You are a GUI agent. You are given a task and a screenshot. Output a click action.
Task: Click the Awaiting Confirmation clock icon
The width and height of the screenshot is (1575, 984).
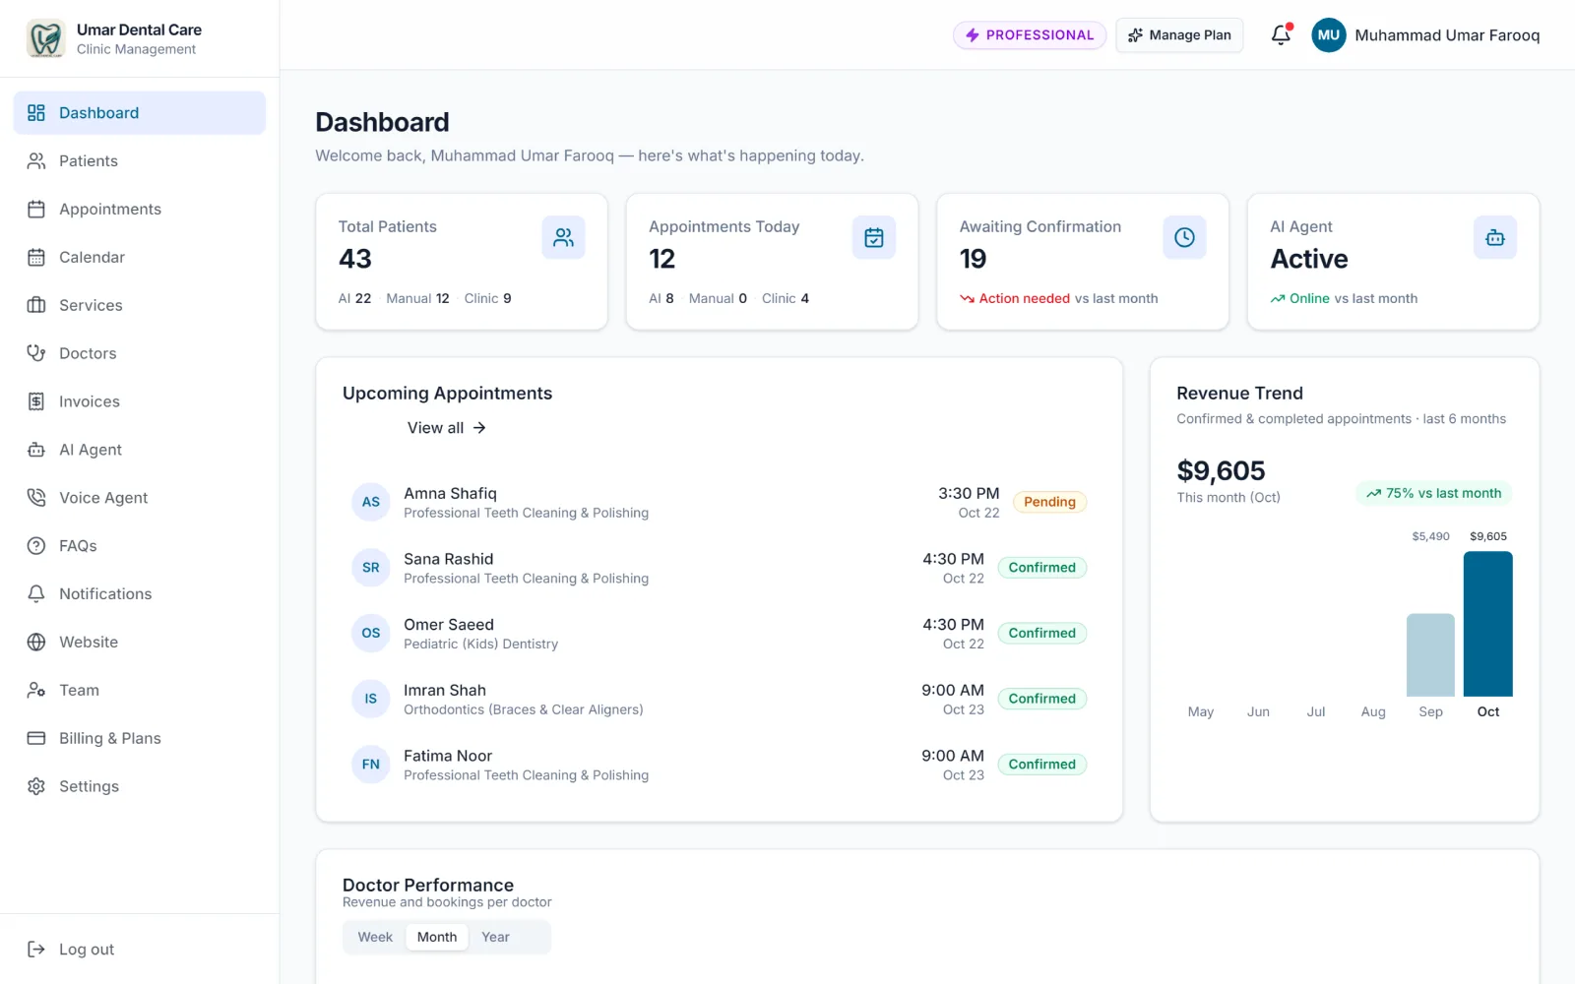pyautogui.click(x=1184, y=237)
